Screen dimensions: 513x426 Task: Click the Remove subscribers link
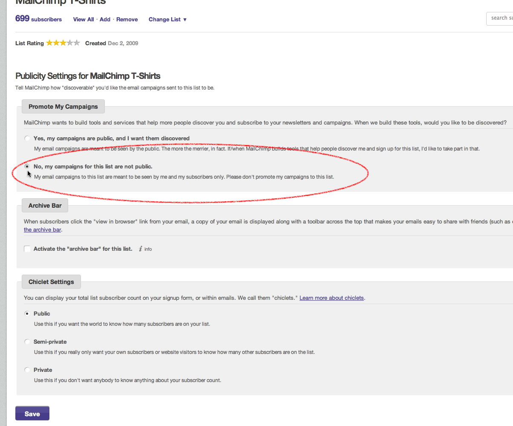[x=127, y=20]
